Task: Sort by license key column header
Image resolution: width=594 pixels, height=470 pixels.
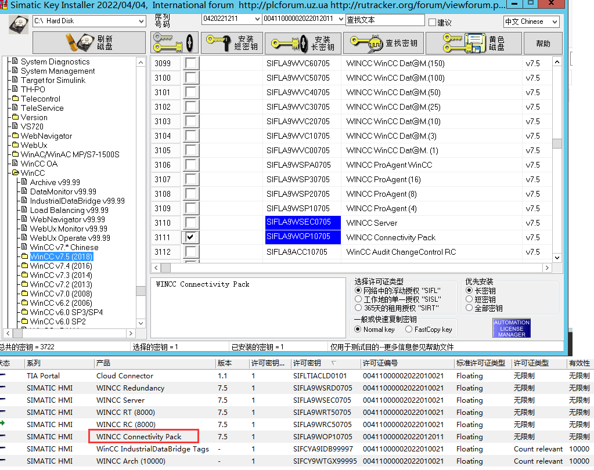Action: (326, 363)
